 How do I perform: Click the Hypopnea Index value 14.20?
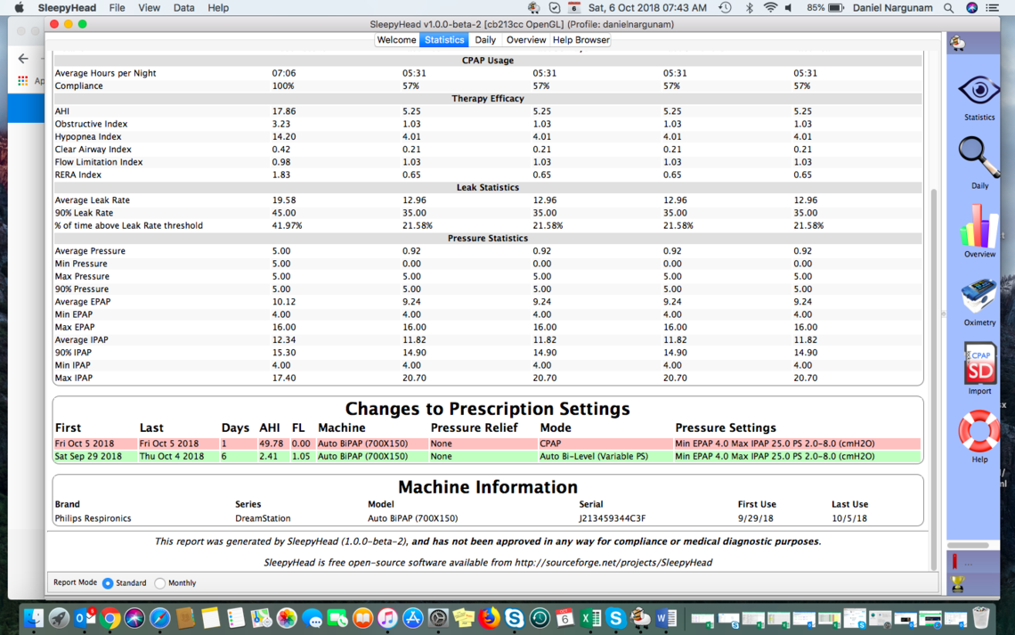(283, 136)
